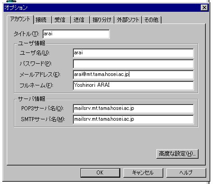Click the メールアドレス field
Viewport: 213px width, 184px height.
point(133,75)
